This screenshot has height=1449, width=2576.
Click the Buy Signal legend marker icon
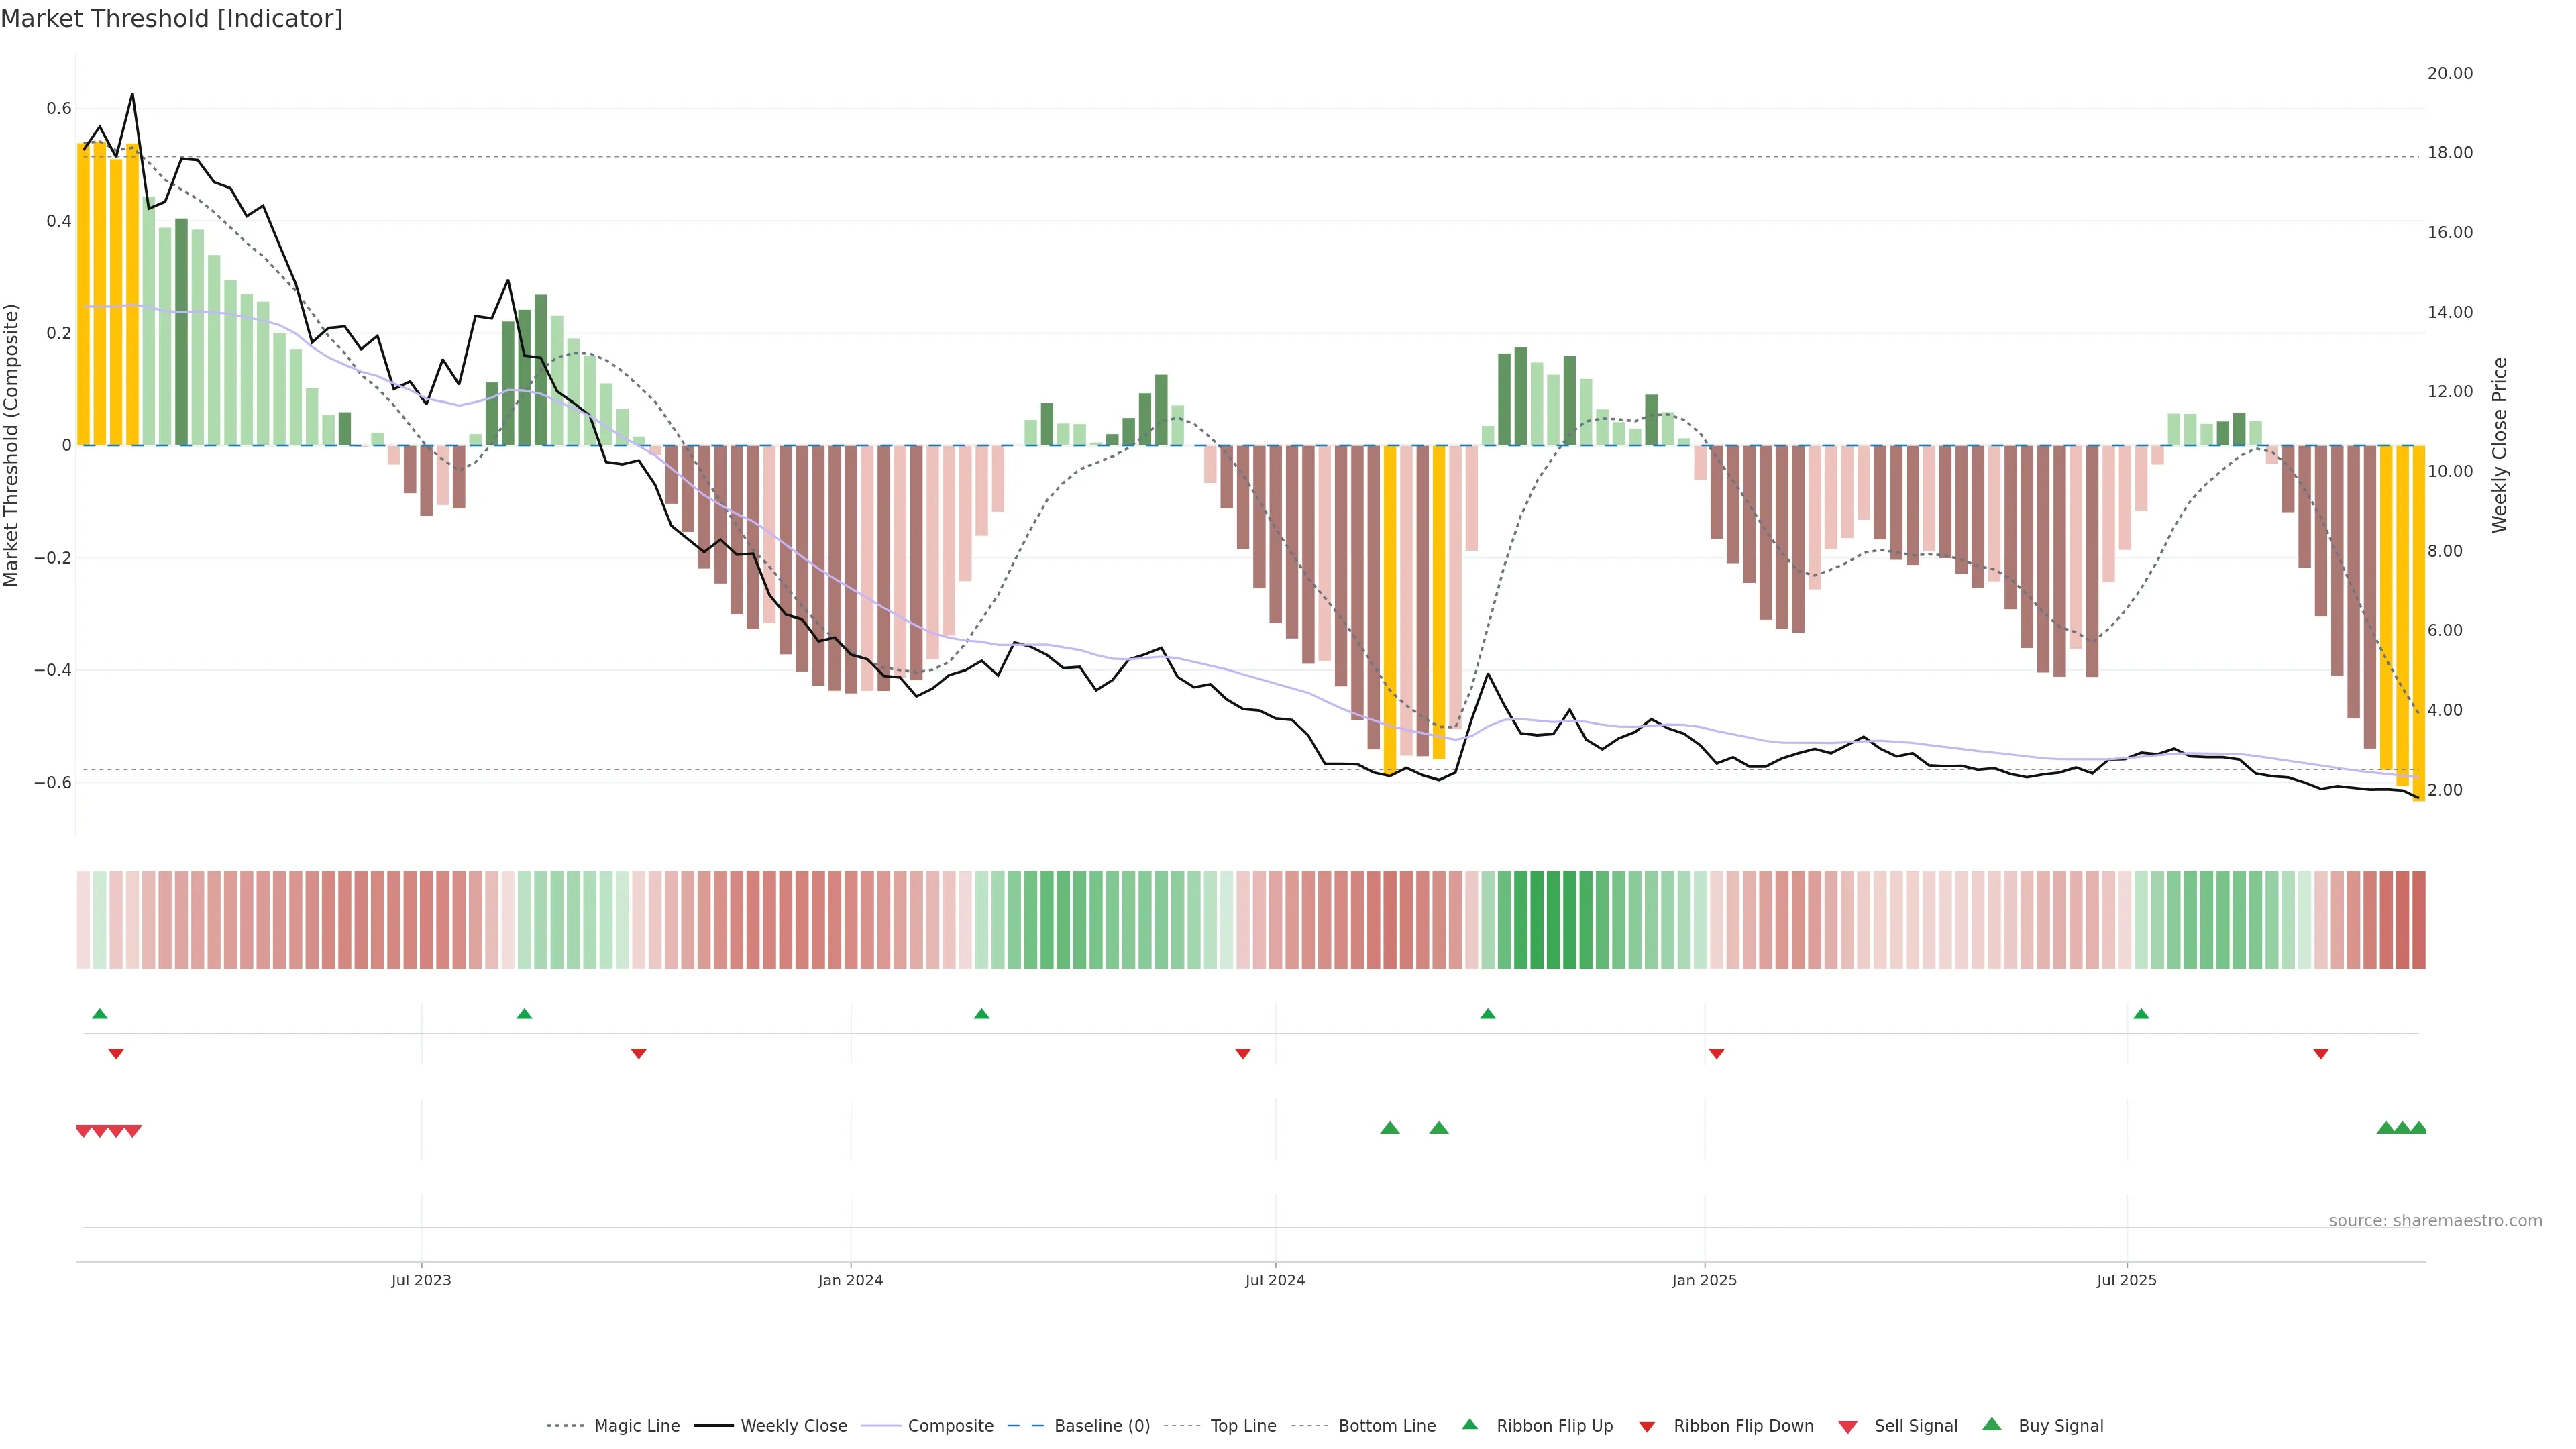coord(1992,1424)
